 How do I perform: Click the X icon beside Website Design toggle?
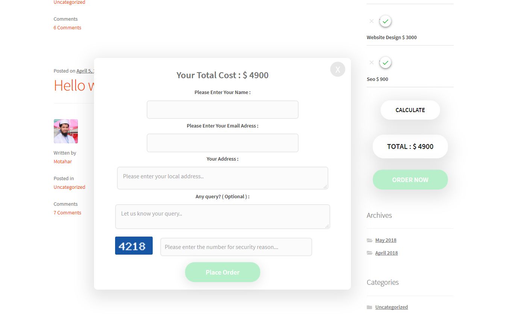372,21
